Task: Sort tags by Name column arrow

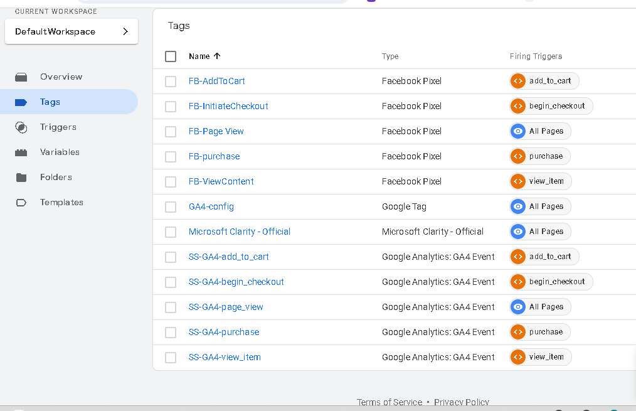Action: 217,56
